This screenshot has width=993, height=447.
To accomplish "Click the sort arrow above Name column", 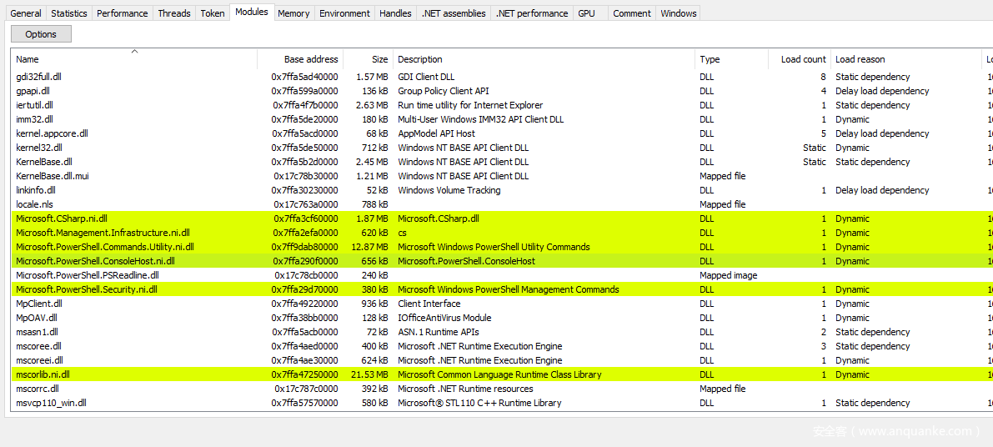I will coord(134,52).
